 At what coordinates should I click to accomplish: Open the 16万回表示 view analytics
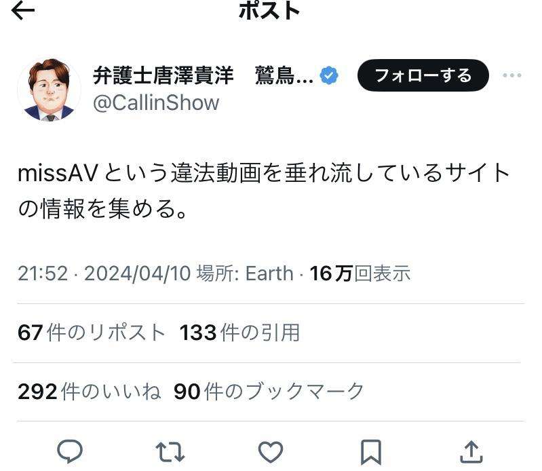360,274
